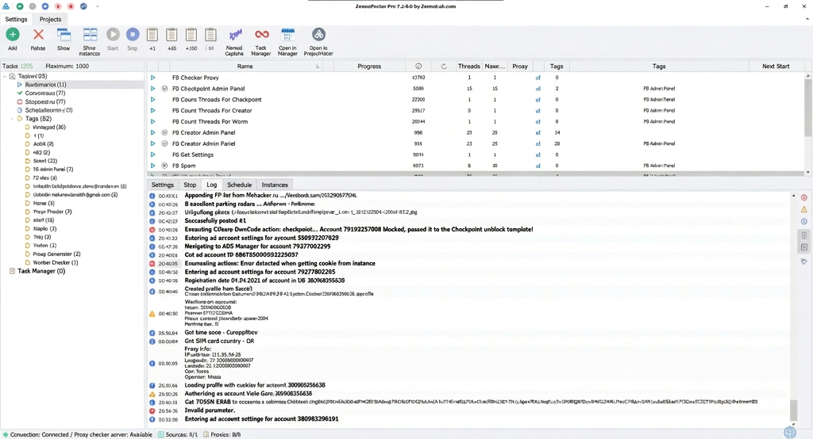Sort by the Progress column header
813x439 pixels.
coord(369,67)
